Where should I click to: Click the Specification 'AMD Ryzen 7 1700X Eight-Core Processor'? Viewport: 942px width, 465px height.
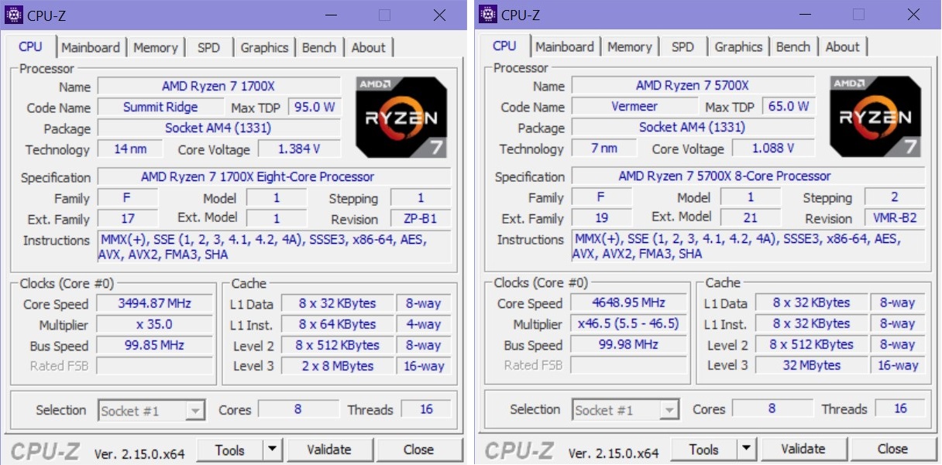(x=274, y=176)
